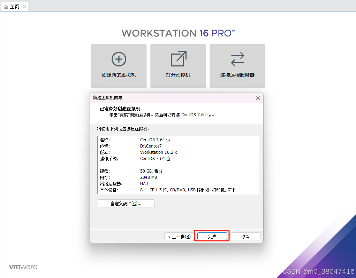Switch to the 主页 tab

coord(15,7)
